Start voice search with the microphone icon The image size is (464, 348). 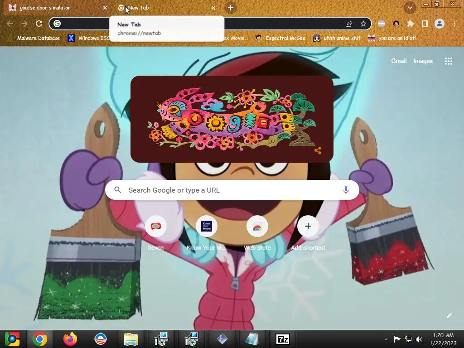[x=346, y=190]
